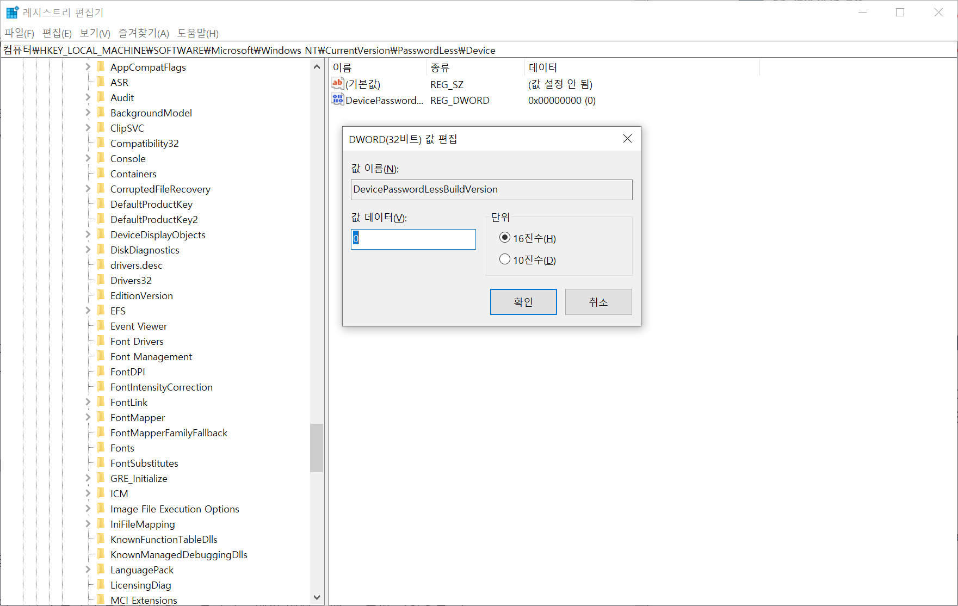
Task: Click the tree pane vertical scrollbar thumb
Action: click(317, 448)
